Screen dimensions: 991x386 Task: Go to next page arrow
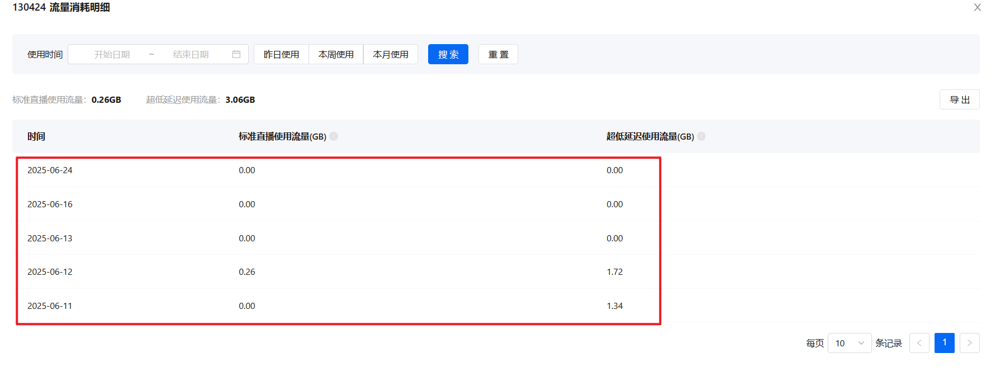pos(969,343)
